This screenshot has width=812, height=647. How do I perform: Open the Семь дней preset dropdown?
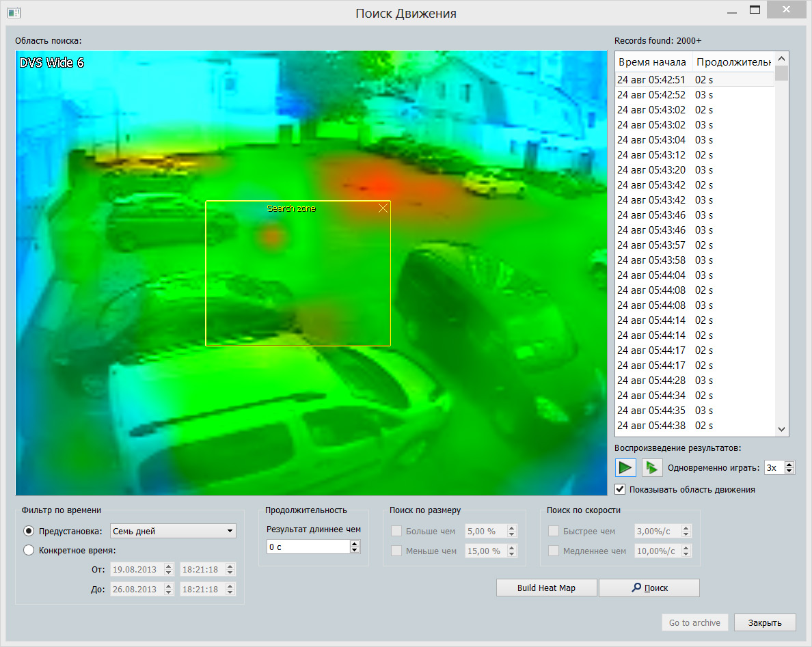click(173, 531)
